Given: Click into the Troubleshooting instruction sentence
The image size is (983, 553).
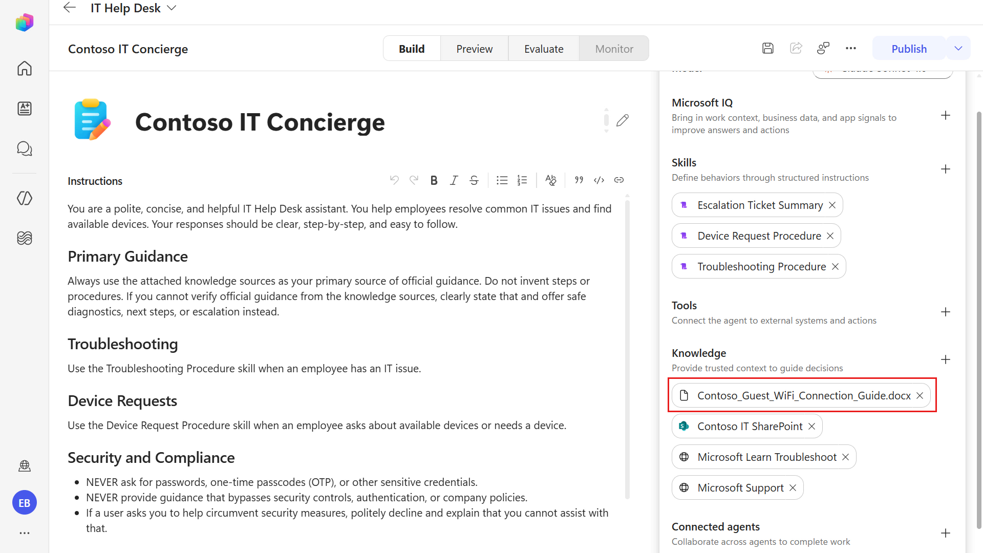Looking at the screenshot, I should coord(244,369).
